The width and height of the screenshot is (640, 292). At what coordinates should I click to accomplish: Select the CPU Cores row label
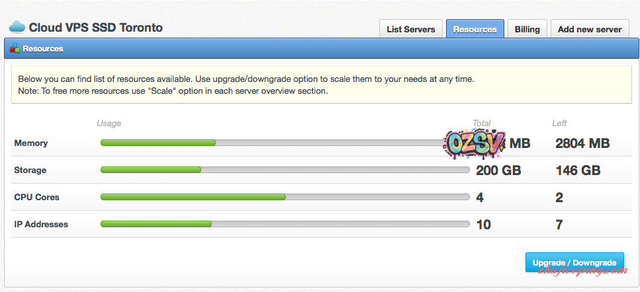click(36, 197)
